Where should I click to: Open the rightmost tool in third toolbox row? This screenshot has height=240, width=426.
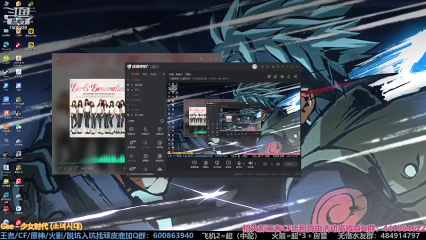tap(160, 157)
